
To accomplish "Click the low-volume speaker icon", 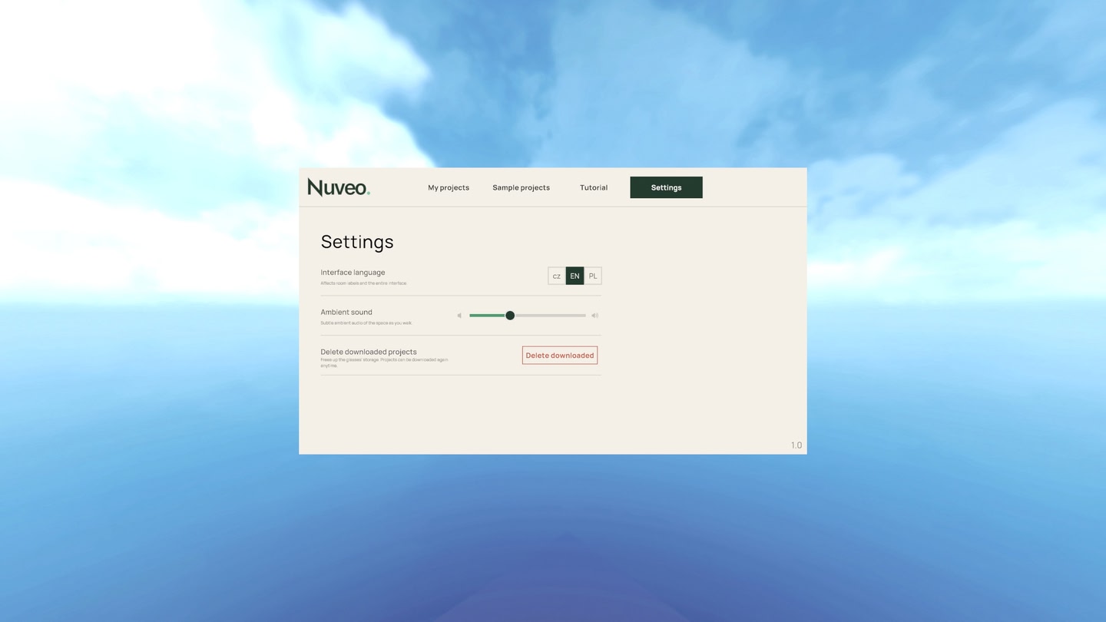I will tap(459, 316).
